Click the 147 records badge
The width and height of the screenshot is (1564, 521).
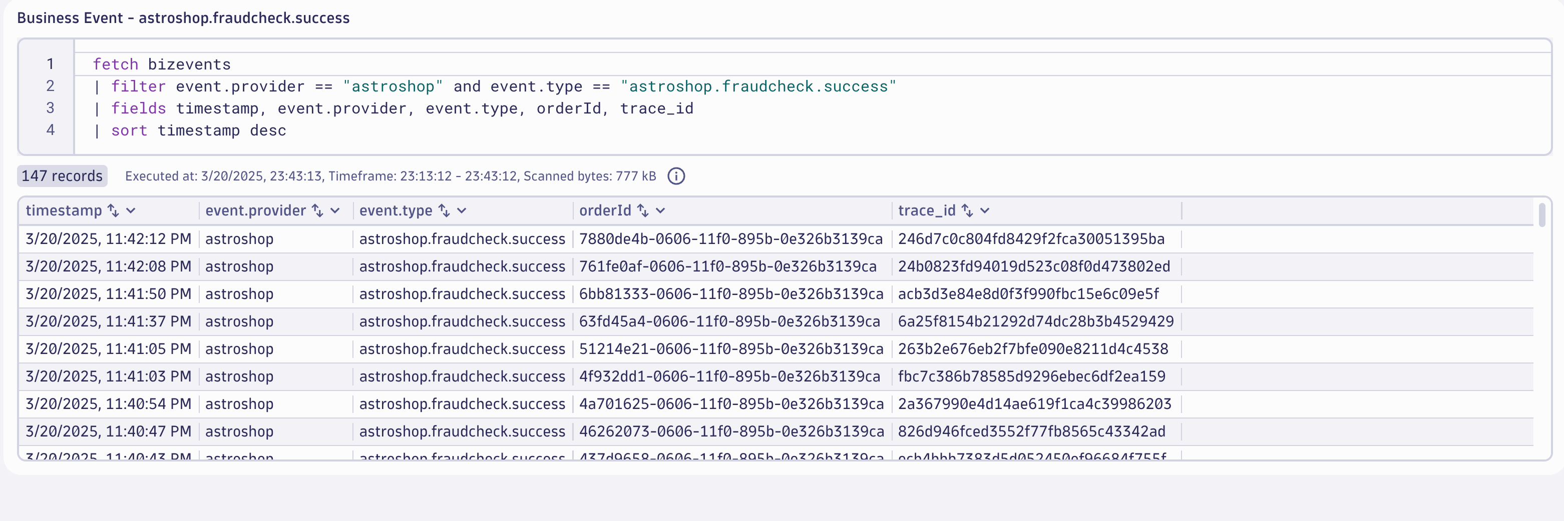[x=62, y=176]
